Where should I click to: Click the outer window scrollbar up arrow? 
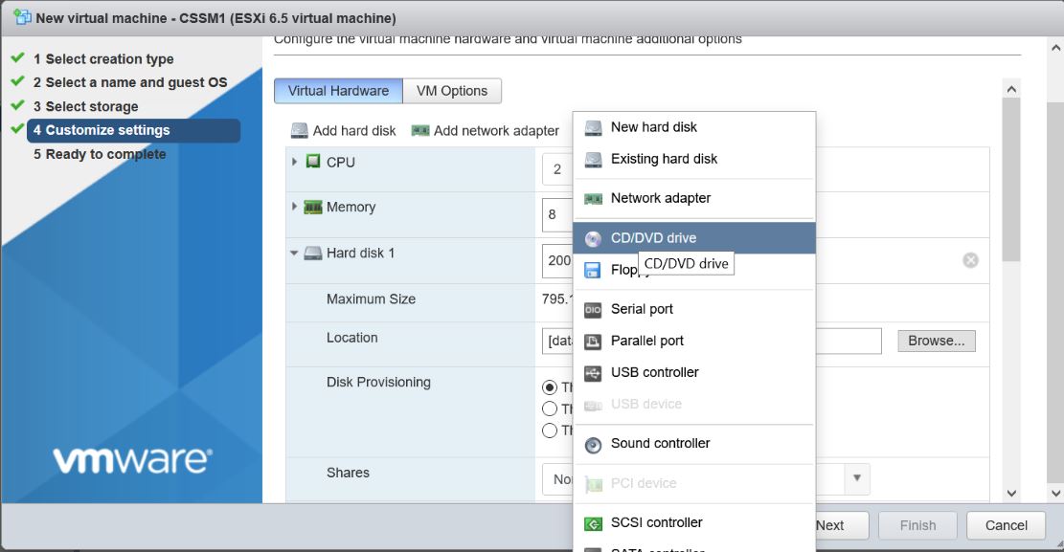(1055, 48)
